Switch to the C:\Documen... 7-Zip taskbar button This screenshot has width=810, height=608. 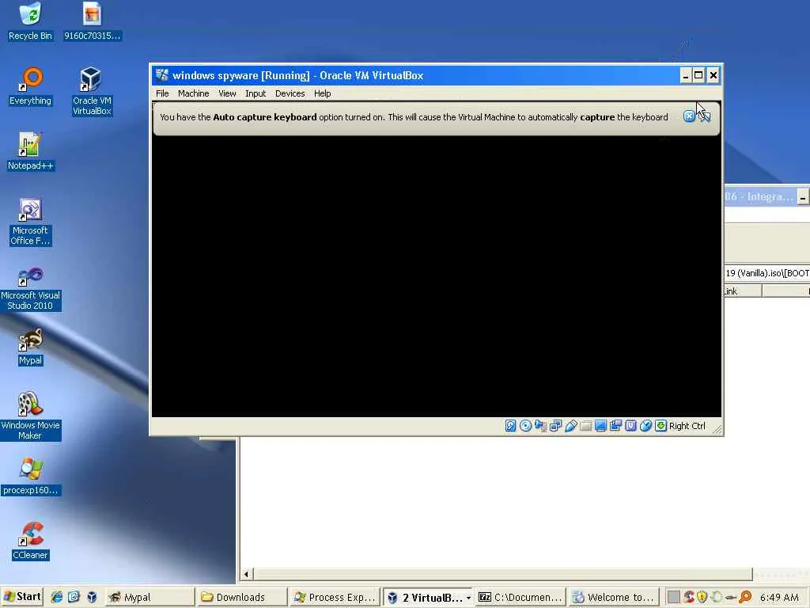point(520,597)
